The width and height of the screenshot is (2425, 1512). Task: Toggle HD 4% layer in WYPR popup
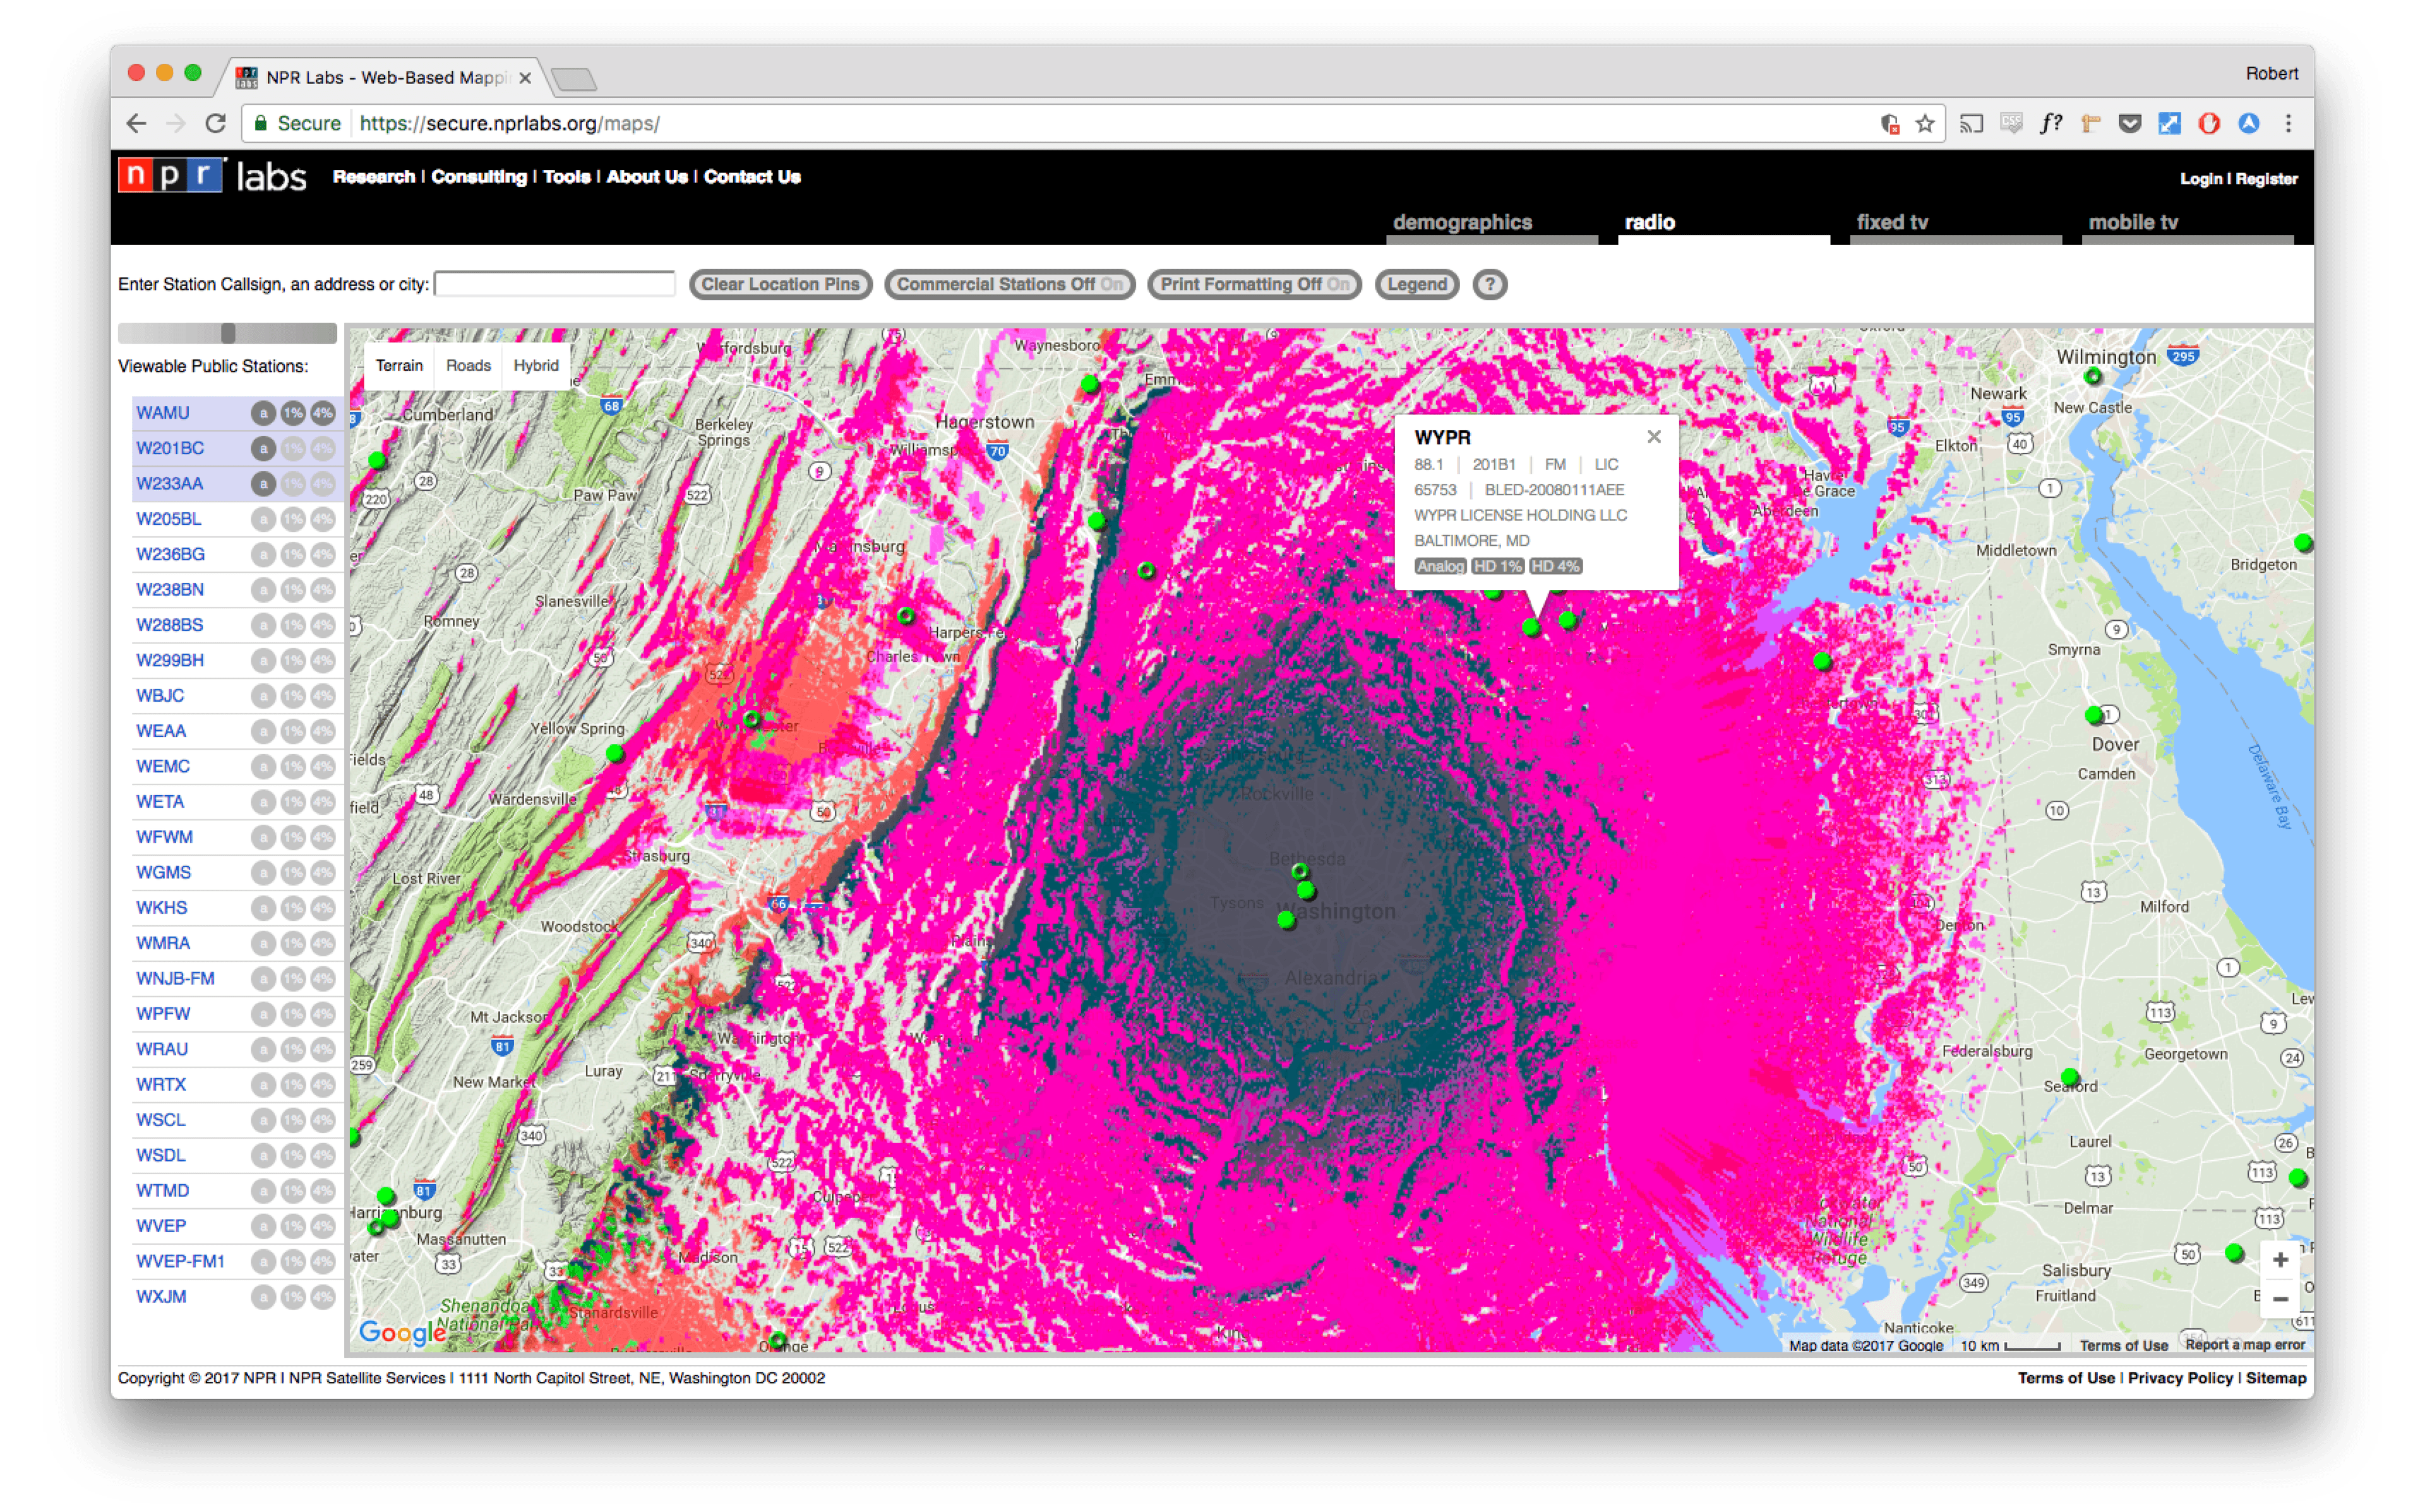[1555, 566]
